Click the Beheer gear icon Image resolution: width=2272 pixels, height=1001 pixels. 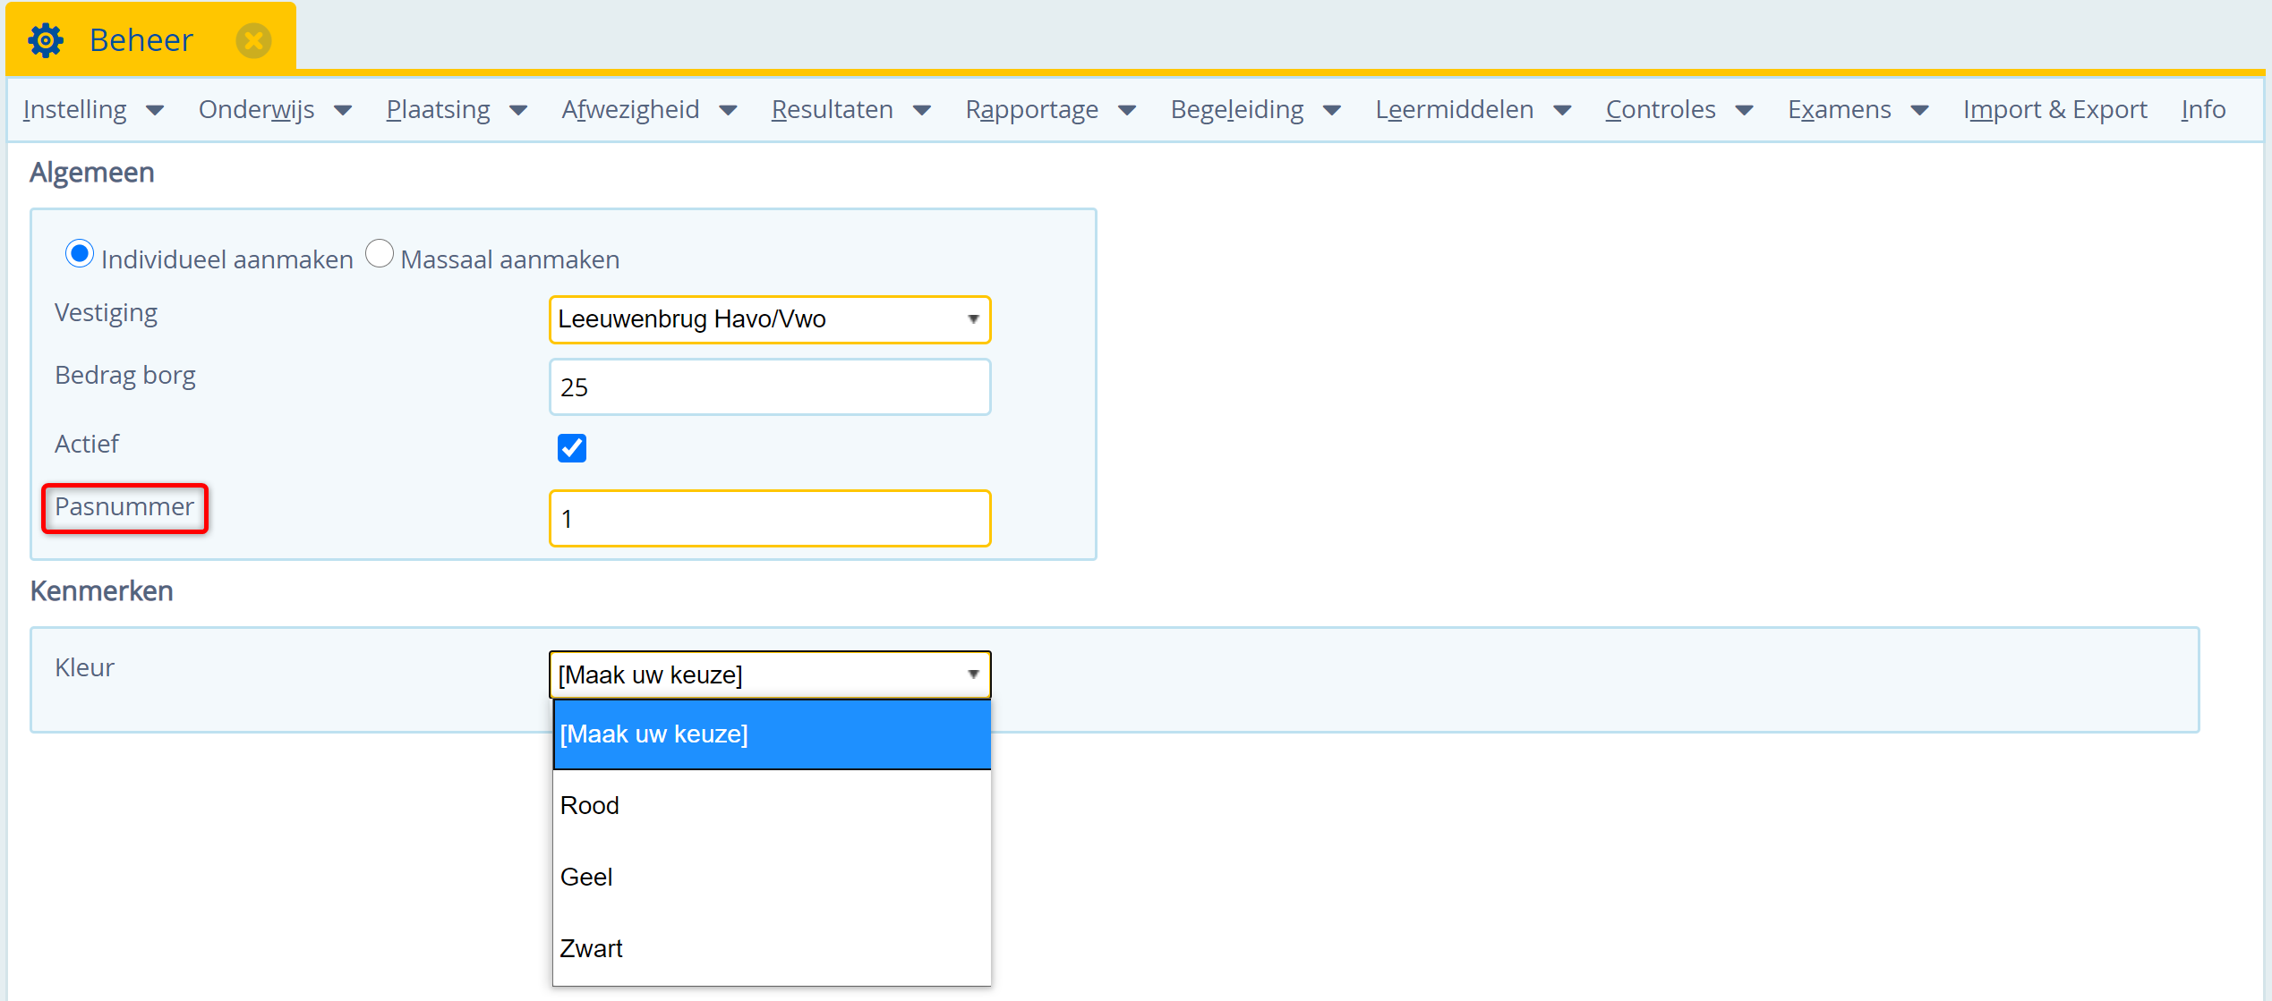point(46,40)
